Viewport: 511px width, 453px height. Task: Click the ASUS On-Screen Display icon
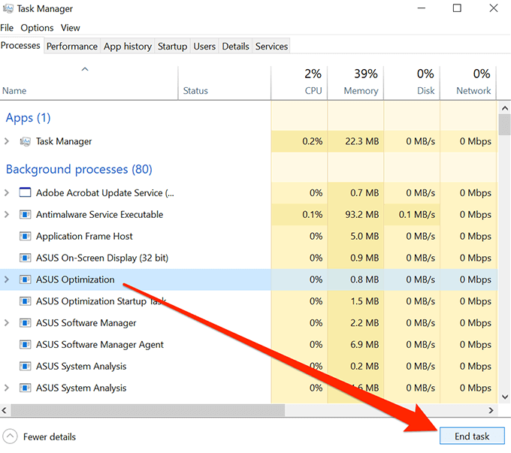[x=25, y=258]
